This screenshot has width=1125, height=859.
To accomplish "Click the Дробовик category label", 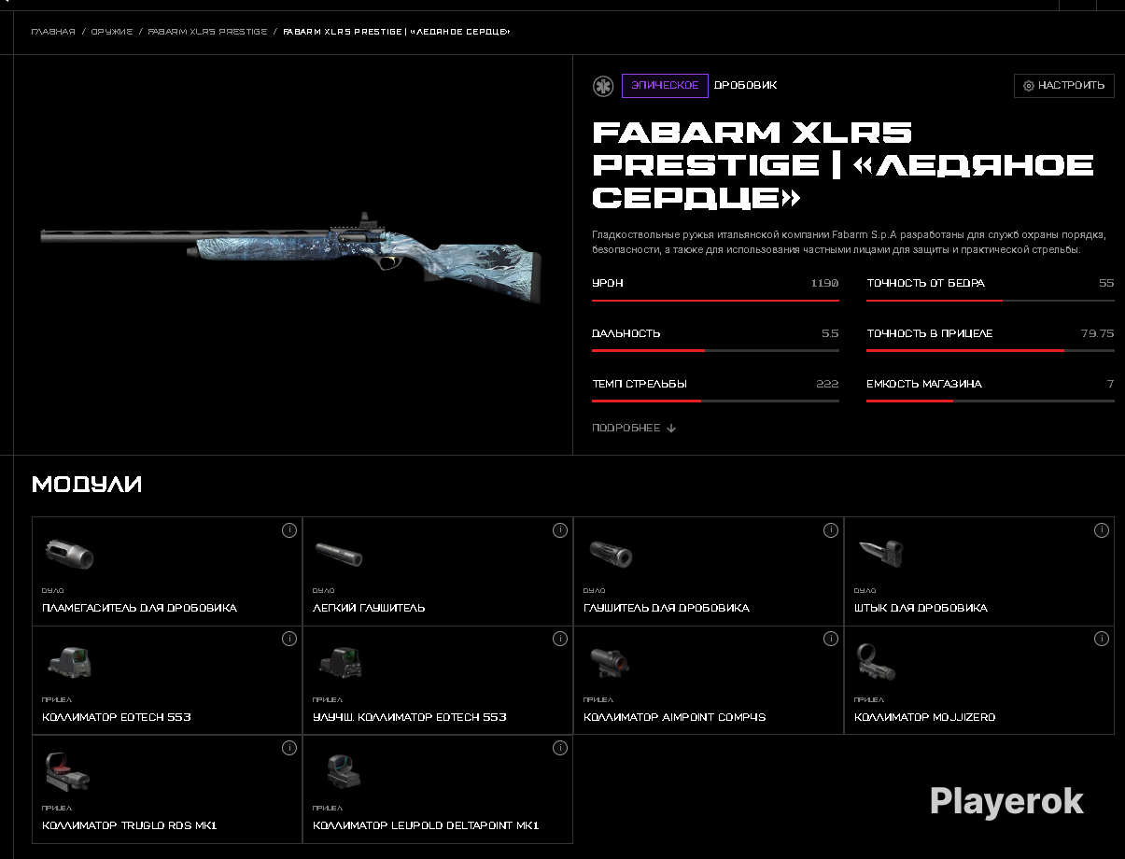I will 746,86.
